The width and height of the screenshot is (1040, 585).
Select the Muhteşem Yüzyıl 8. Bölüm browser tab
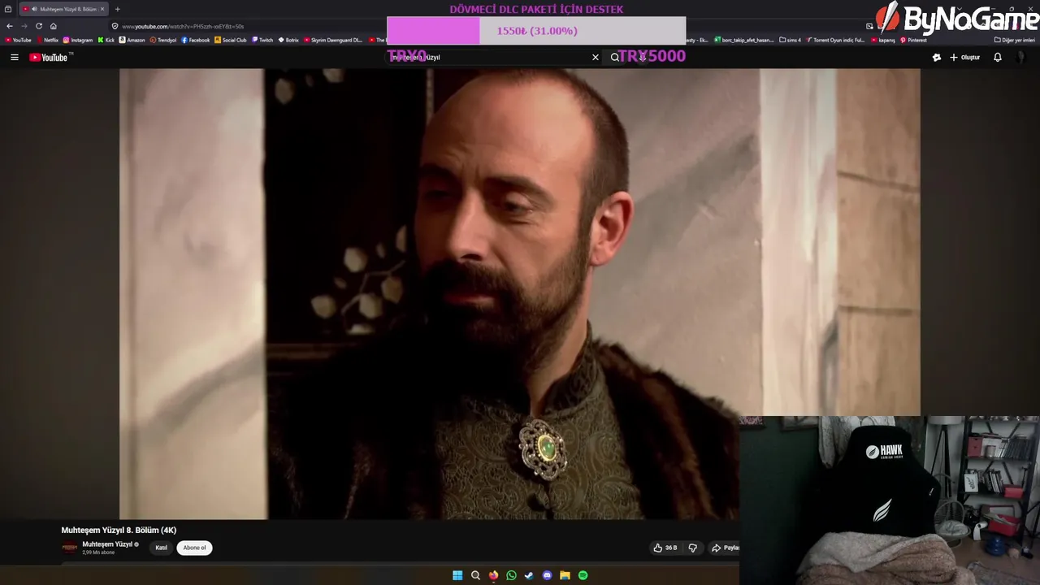[63, 9]
